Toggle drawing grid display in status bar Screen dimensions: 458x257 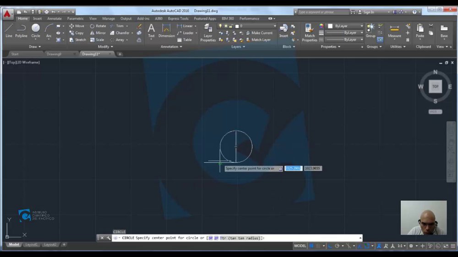coord(311,246)
